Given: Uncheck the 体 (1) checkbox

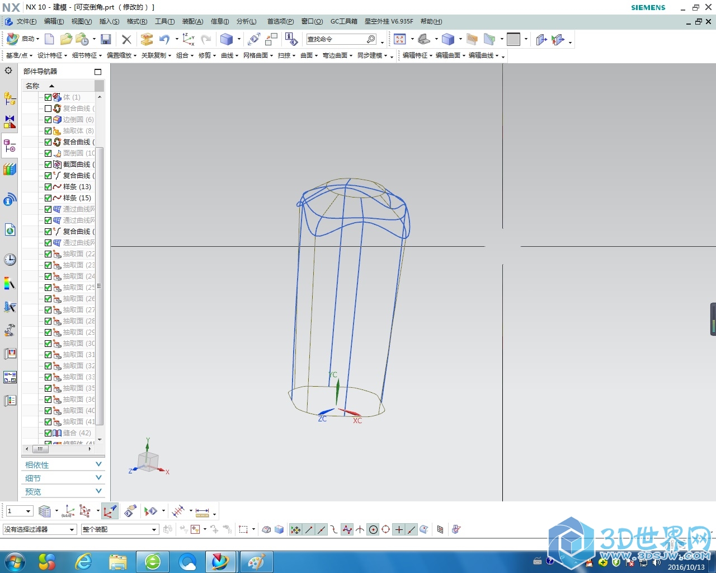Looking at the screenshot, I should 48,97.
